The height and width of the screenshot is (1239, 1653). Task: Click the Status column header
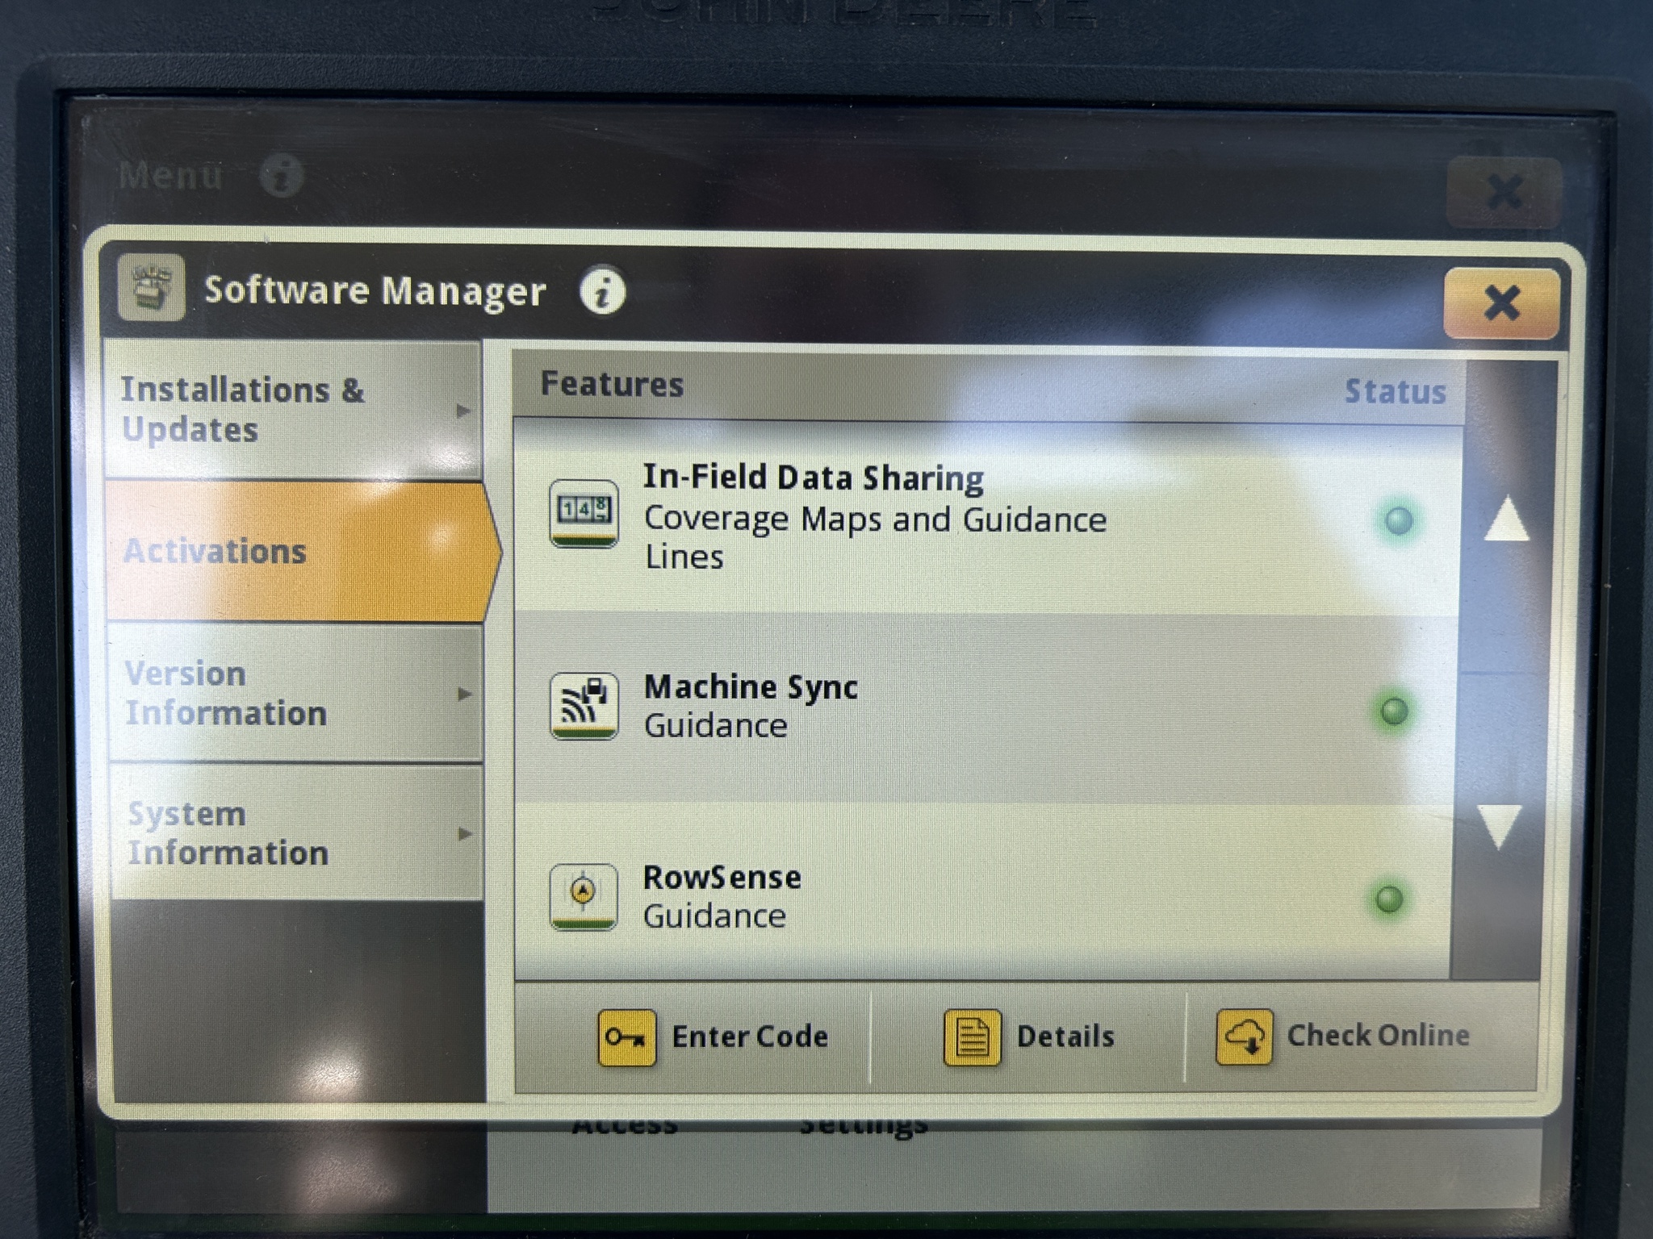1395,391
